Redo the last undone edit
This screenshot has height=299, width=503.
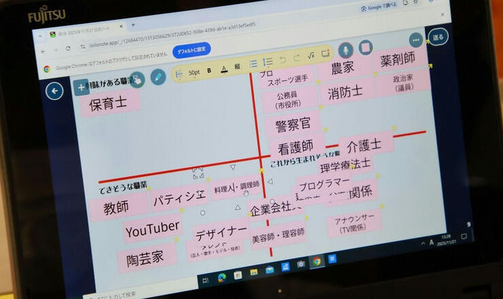pyautogui.click(x=296, y=58)
